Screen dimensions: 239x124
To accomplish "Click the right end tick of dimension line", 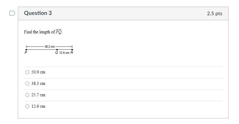I will (72, 46).
